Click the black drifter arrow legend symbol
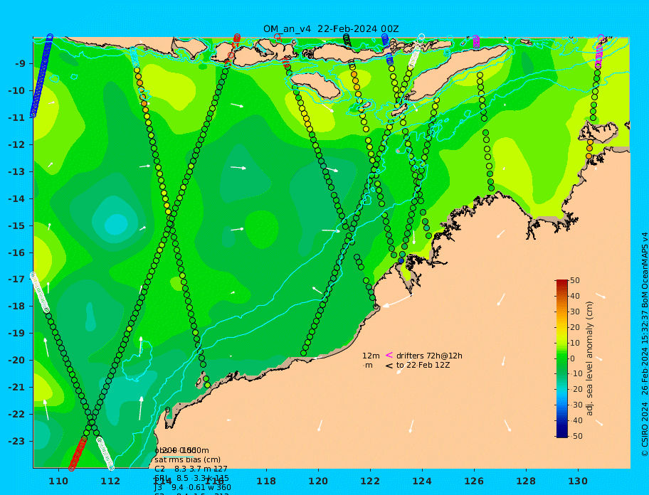This screenshot has height=495, width=649. pos(389,366)
